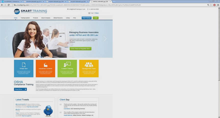Close the crowdSPRING tab

coord(21,1)
